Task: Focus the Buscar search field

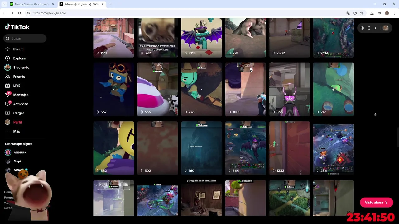Action: pyautogui.click(x=25, y=38)
